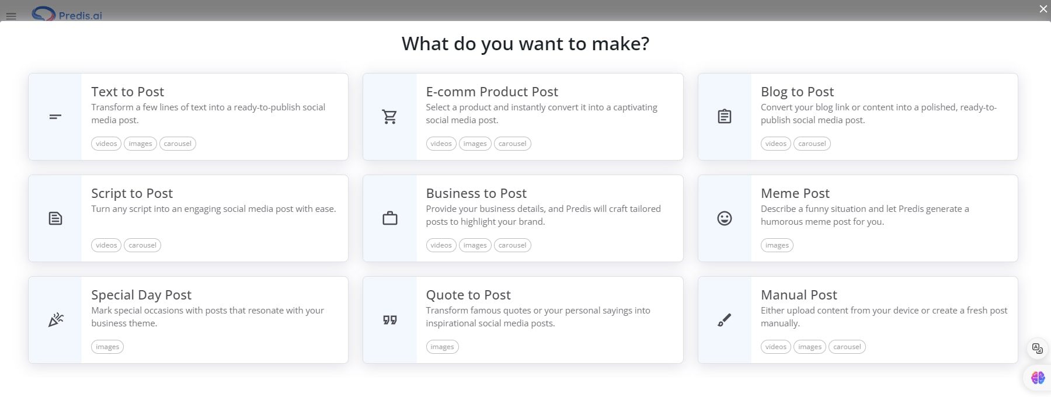
Task: Select the quotation marks icon on Quote to Post
Action: [390, 319]
